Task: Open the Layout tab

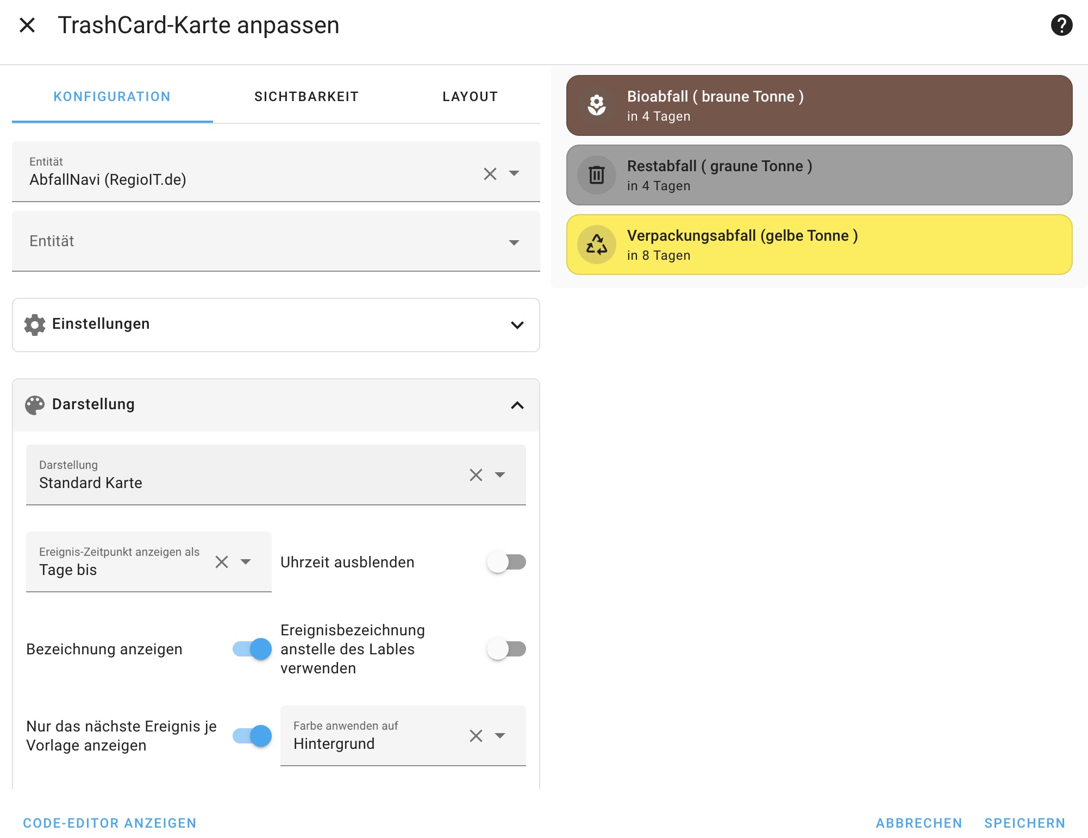Action: pyautogui.click(x=470, y=97)
